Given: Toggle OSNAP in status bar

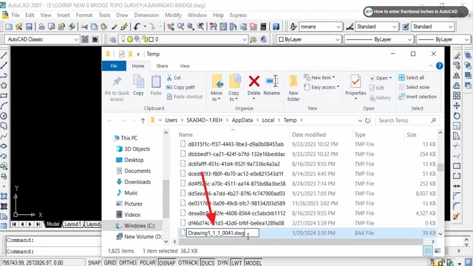Looking at the screenshot, I should [x=167, y=263].
